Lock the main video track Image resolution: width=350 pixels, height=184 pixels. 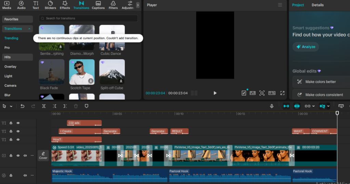point(11,156)
